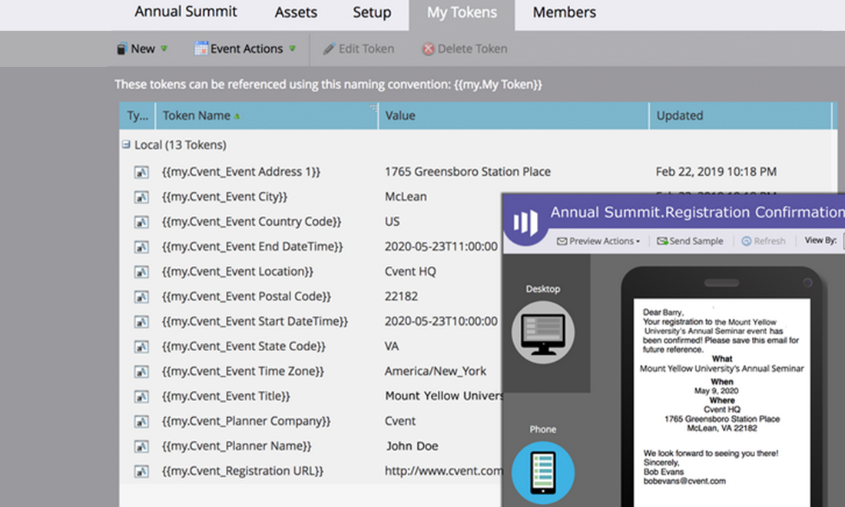This screenshot has width=845, height=507.
Task: Click token icon for Cvent_Event Start DateTime
Action: click(141, 322)
